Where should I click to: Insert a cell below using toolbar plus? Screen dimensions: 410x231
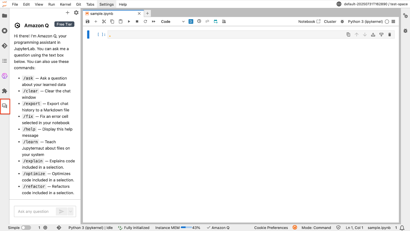(x=96, y=21)
